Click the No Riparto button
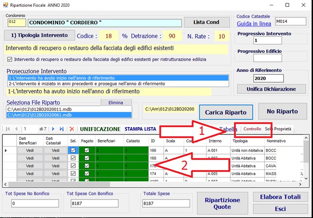 (x=283, y=111)
